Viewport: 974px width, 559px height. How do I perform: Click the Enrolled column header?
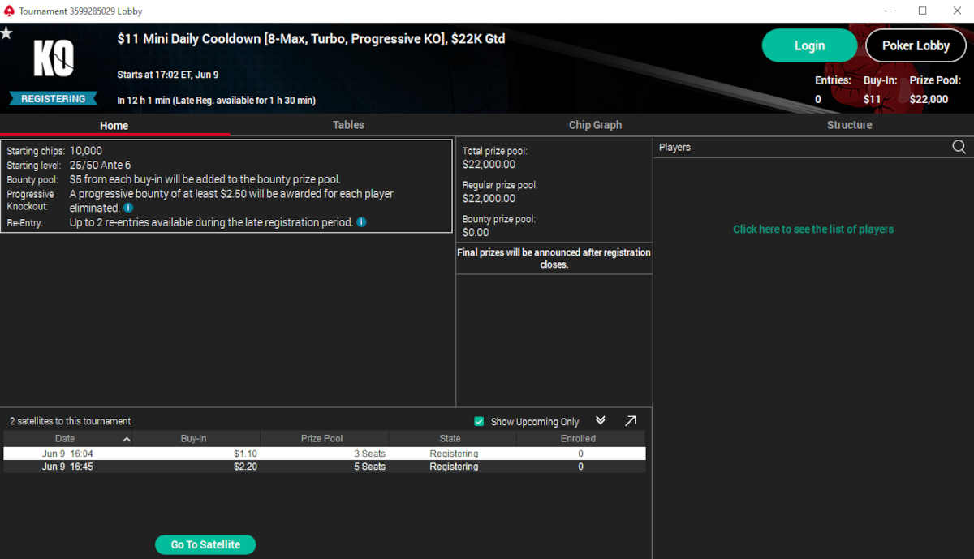tap(579, 438)
